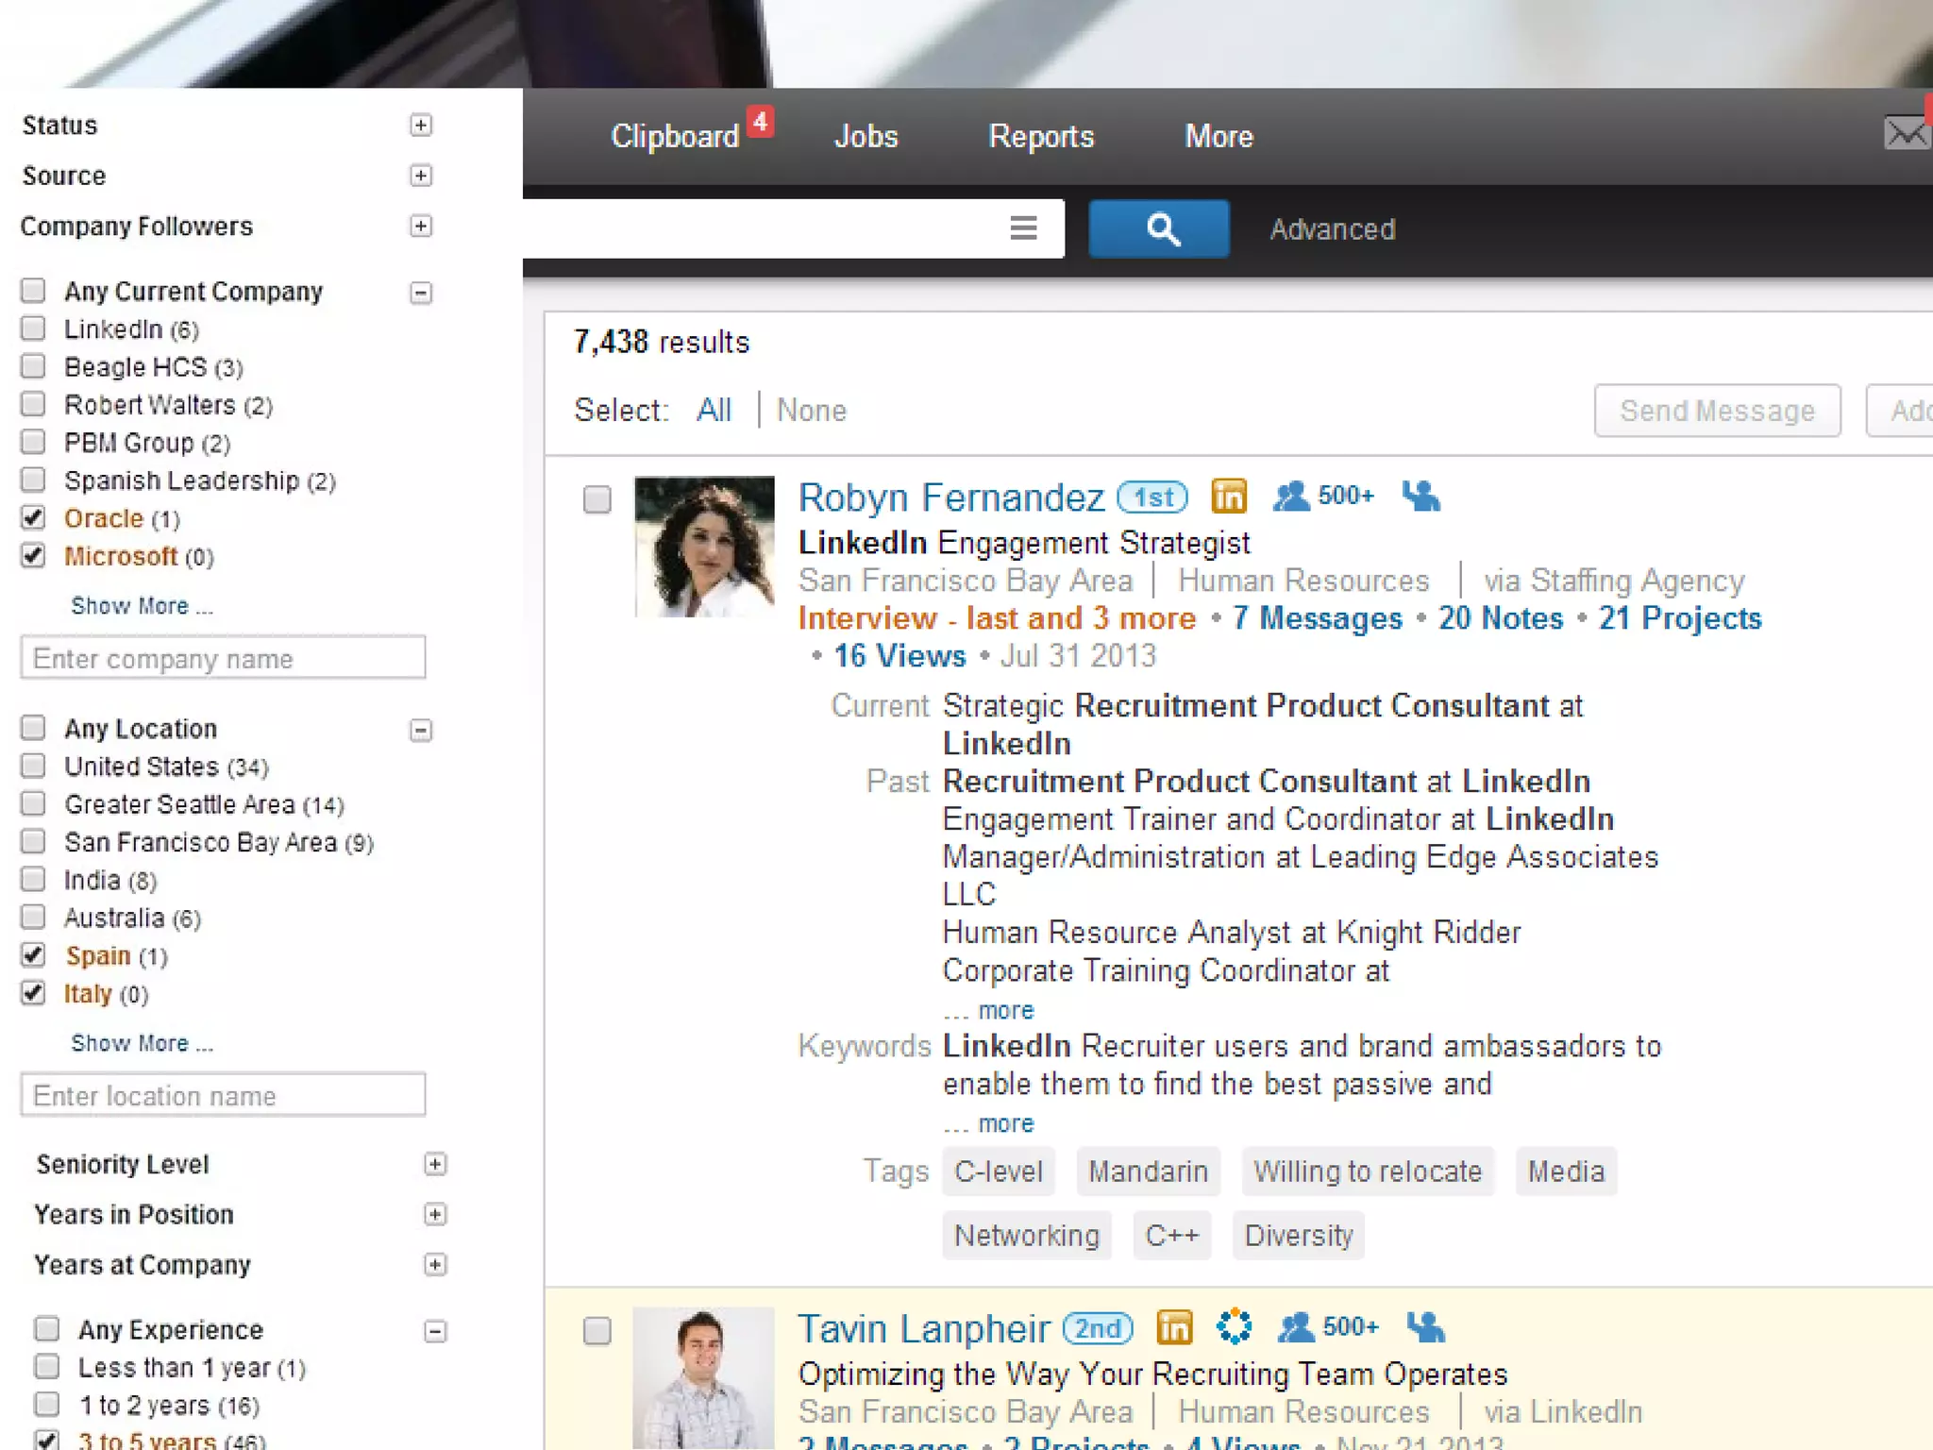Select Robyn Fernandez's result checkbox
The width and height of the screenshot is (1933, 1450).
coord(597,498)
